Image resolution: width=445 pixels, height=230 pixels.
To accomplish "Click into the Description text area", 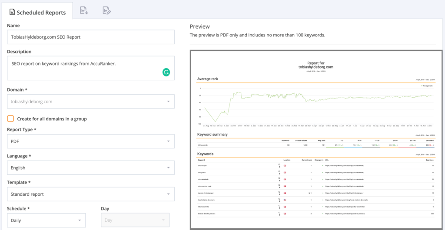I will coord(90,68).
